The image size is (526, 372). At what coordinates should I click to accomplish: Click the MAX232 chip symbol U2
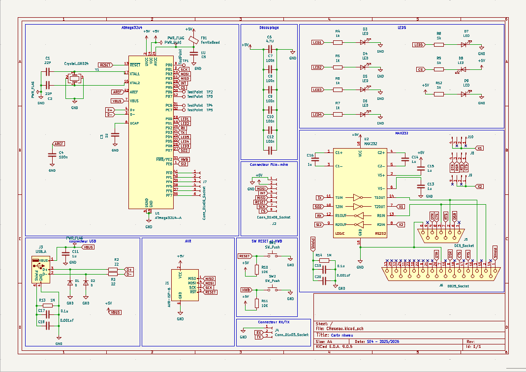360,193
